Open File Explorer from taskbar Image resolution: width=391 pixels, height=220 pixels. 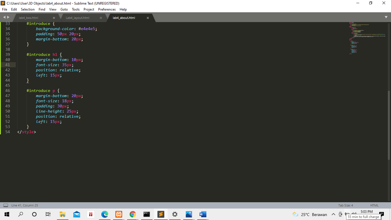point(62,214)
